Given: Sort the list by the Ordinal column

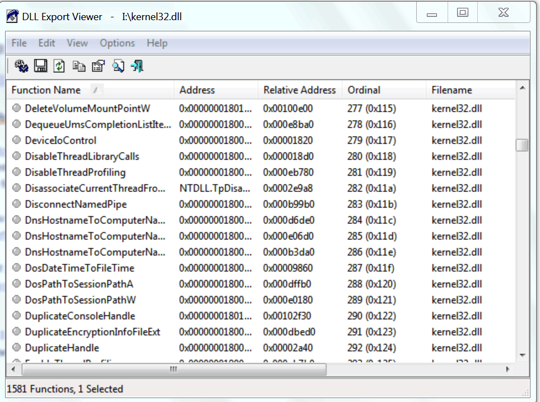Looking at the screenshot, I should coord(364,90).
